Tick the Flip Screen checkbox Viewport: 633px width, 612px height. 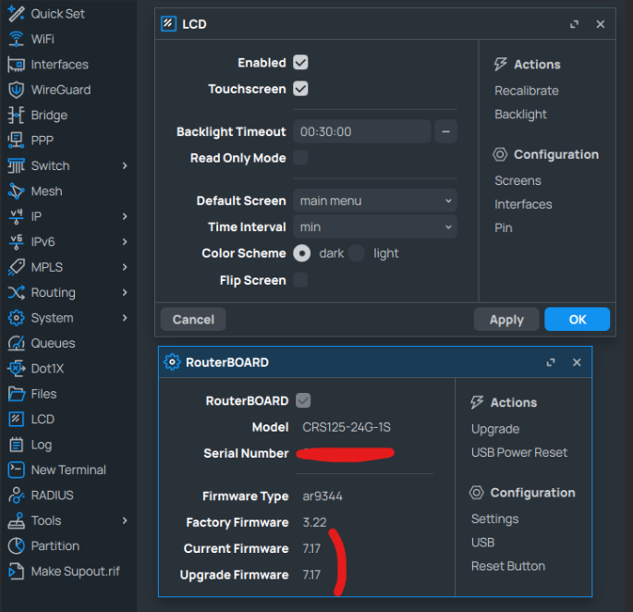click(300, 279)
